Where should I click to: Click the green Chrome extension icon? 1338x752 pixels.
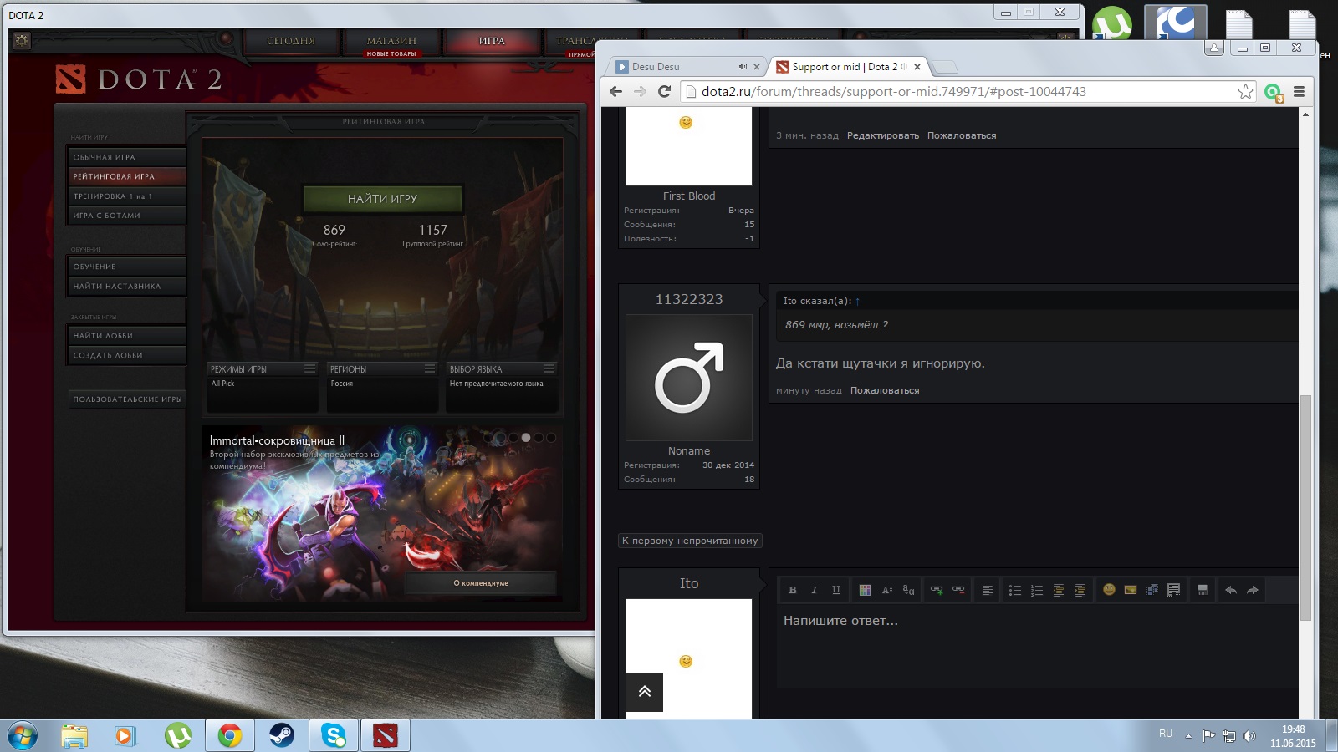pyautogui.click(x=1274, y=93)
